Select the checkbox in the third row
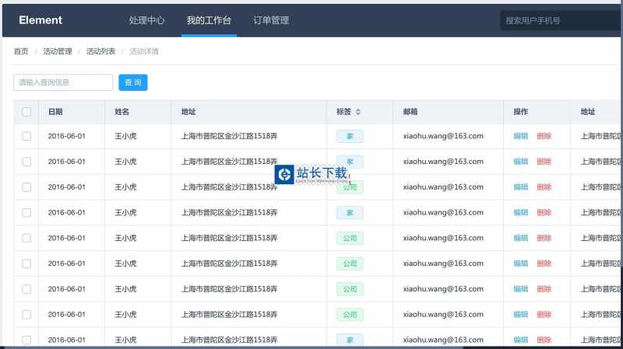Viewport: 623px width, 349px height. [26, 187]
